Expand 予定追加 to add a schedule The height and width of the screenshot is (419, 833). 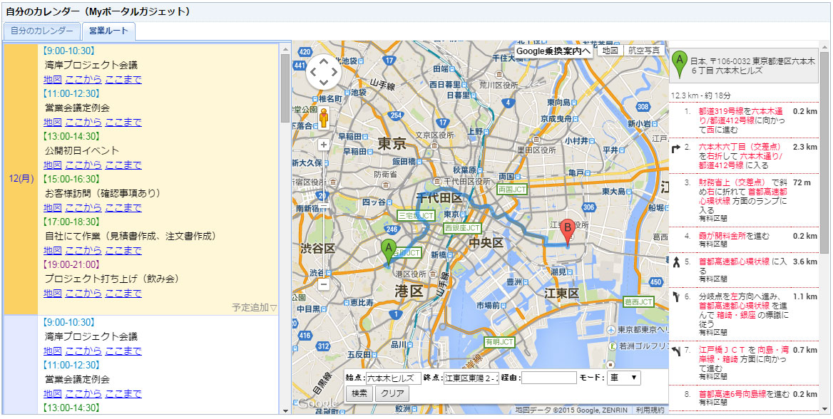(x=255, y=307)
